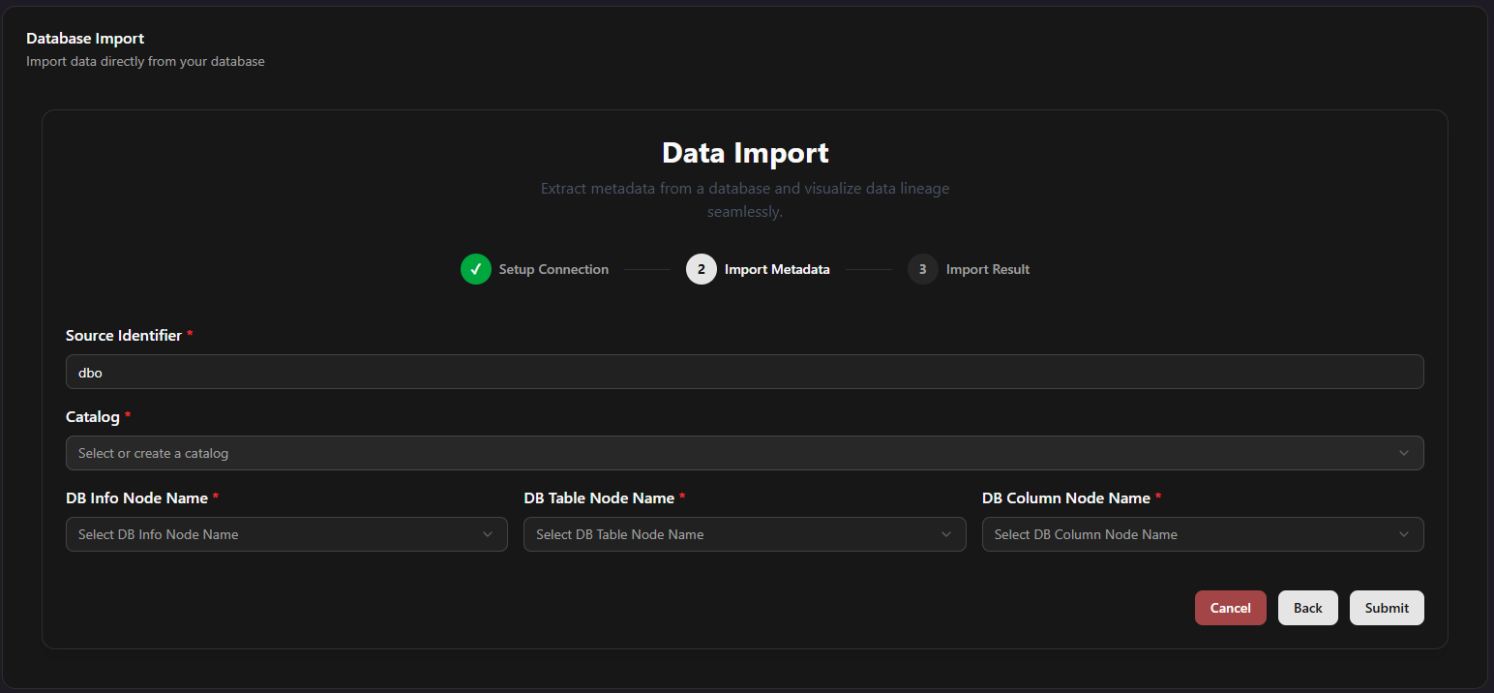Expand the Select DB Table Node Name dropdown
The height and width of the screenshot is (693, 1494).
[x=745, y=534]
